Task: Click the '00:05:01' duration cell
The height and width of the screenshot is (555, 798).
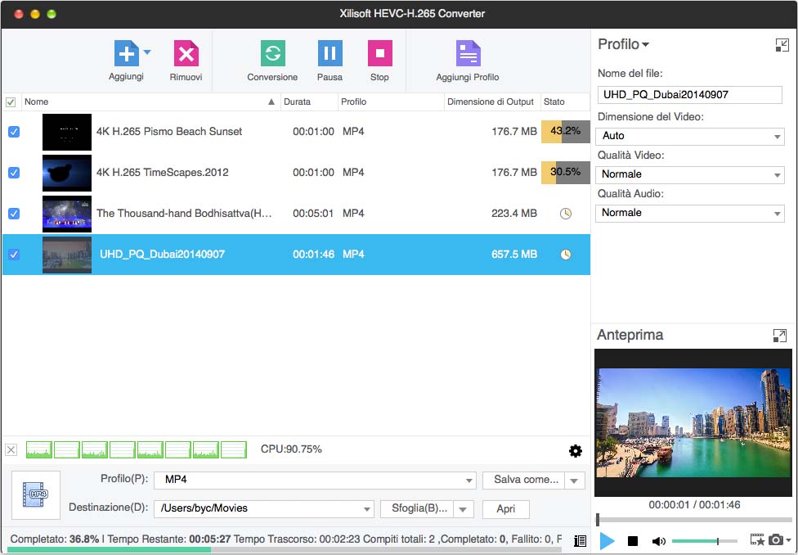Action: pos(313,214)
